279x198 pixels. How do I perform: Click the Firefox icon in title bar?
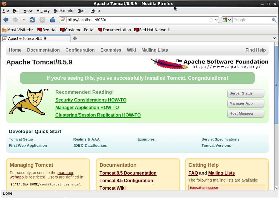pos(4,3)
